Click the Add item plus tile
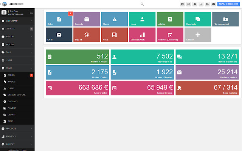Screen dimensions: 242x151 coord(198,35)
